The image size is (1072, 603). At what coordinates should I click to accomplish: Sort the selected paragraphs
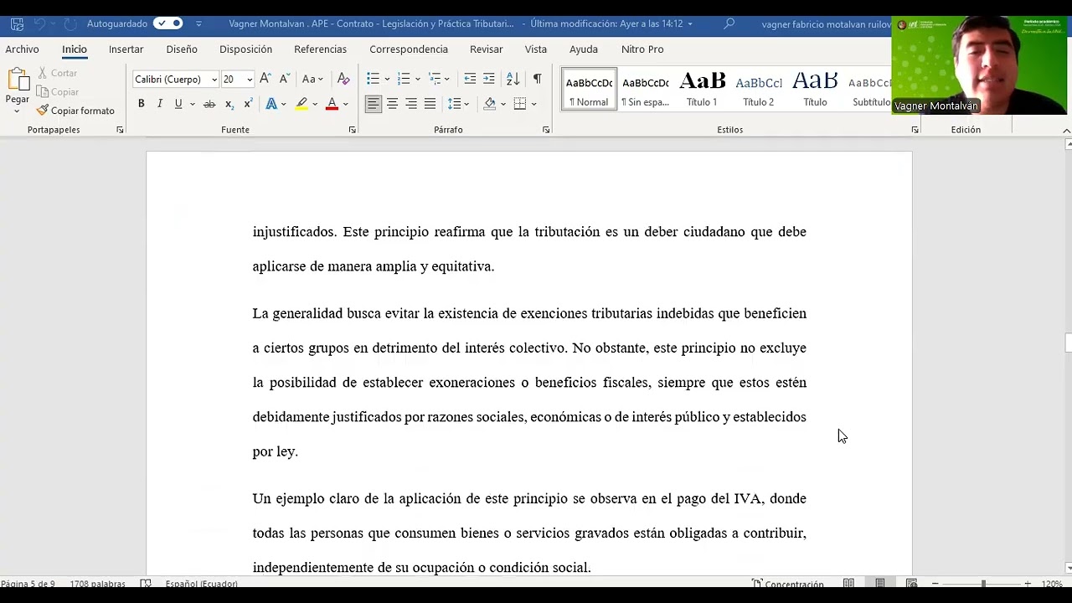pyautogui.click(x=513, y=79)
